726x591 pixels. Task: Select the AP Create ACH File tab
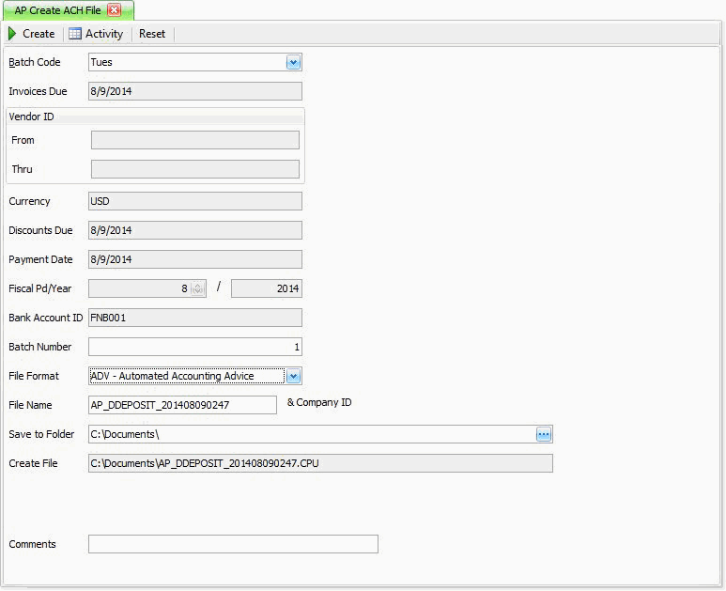[58, 10]
